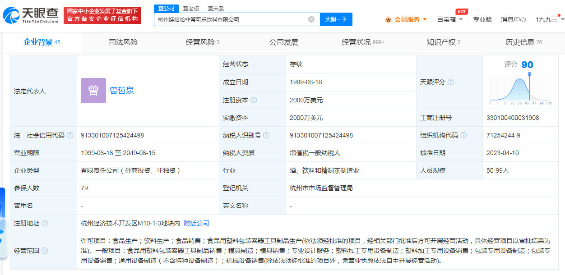Click the 会员服务 crown icon
This screenshot has height=275, width=565.
388,19
